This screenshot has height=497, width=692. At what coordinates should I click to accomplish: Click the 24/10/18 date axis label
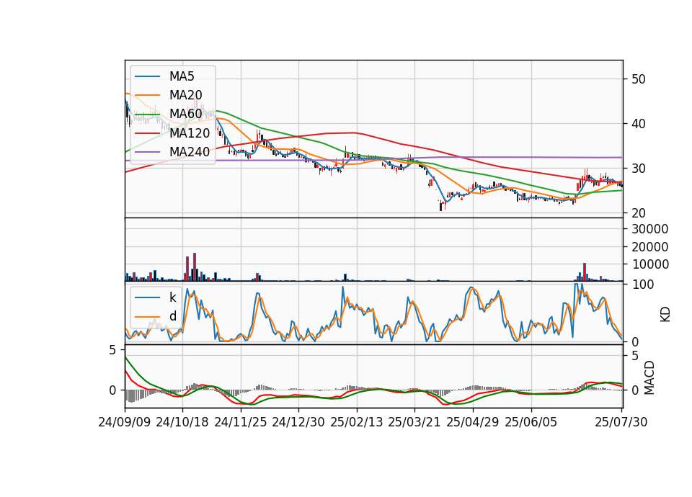(x=182, y=422)
